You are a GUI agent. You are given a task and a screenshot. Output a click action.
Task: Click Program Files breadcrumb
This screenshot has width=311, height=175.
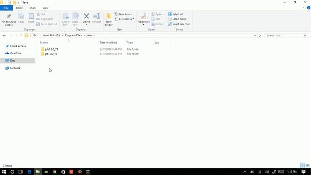click(x=73, y=35)
